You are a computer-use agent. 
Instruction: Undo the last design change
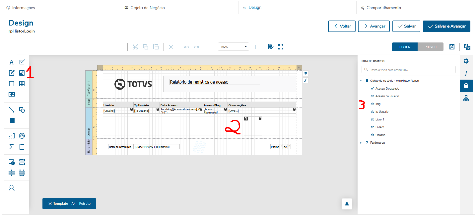[186, 47]
